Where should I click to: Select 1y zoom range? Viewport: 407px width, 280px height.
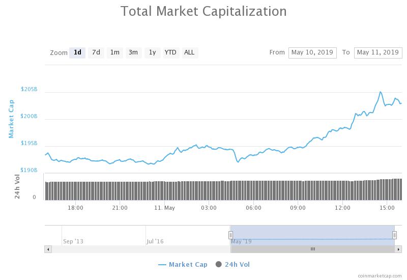[x=152, y=52]
